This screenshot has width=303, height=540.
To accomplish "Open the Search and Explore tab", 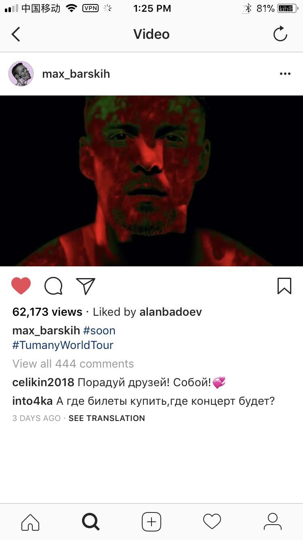I will pyautogui.click(x=91, y=522).
